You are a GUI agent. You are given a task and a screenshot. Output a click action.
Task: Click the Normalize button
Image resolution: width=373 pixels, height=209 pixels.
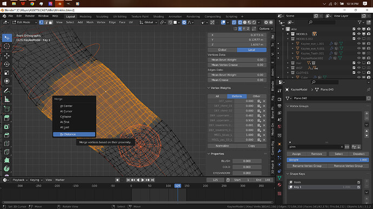222,146
